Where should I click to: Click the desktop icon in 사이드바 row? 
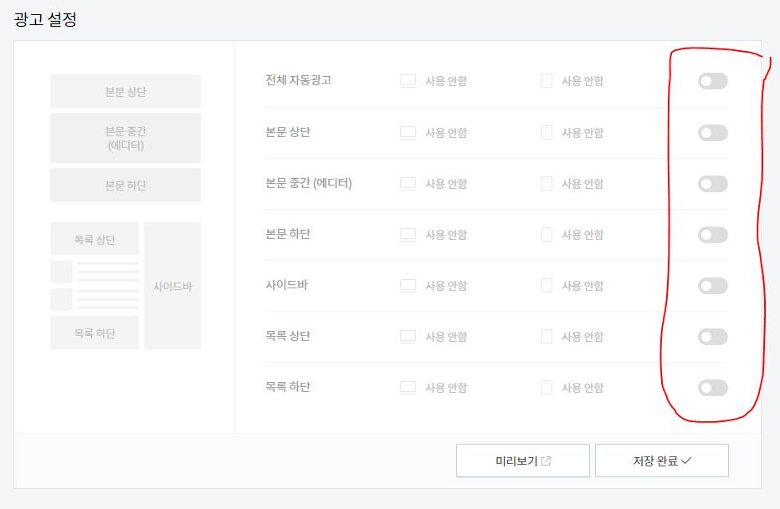pos(408,286)
